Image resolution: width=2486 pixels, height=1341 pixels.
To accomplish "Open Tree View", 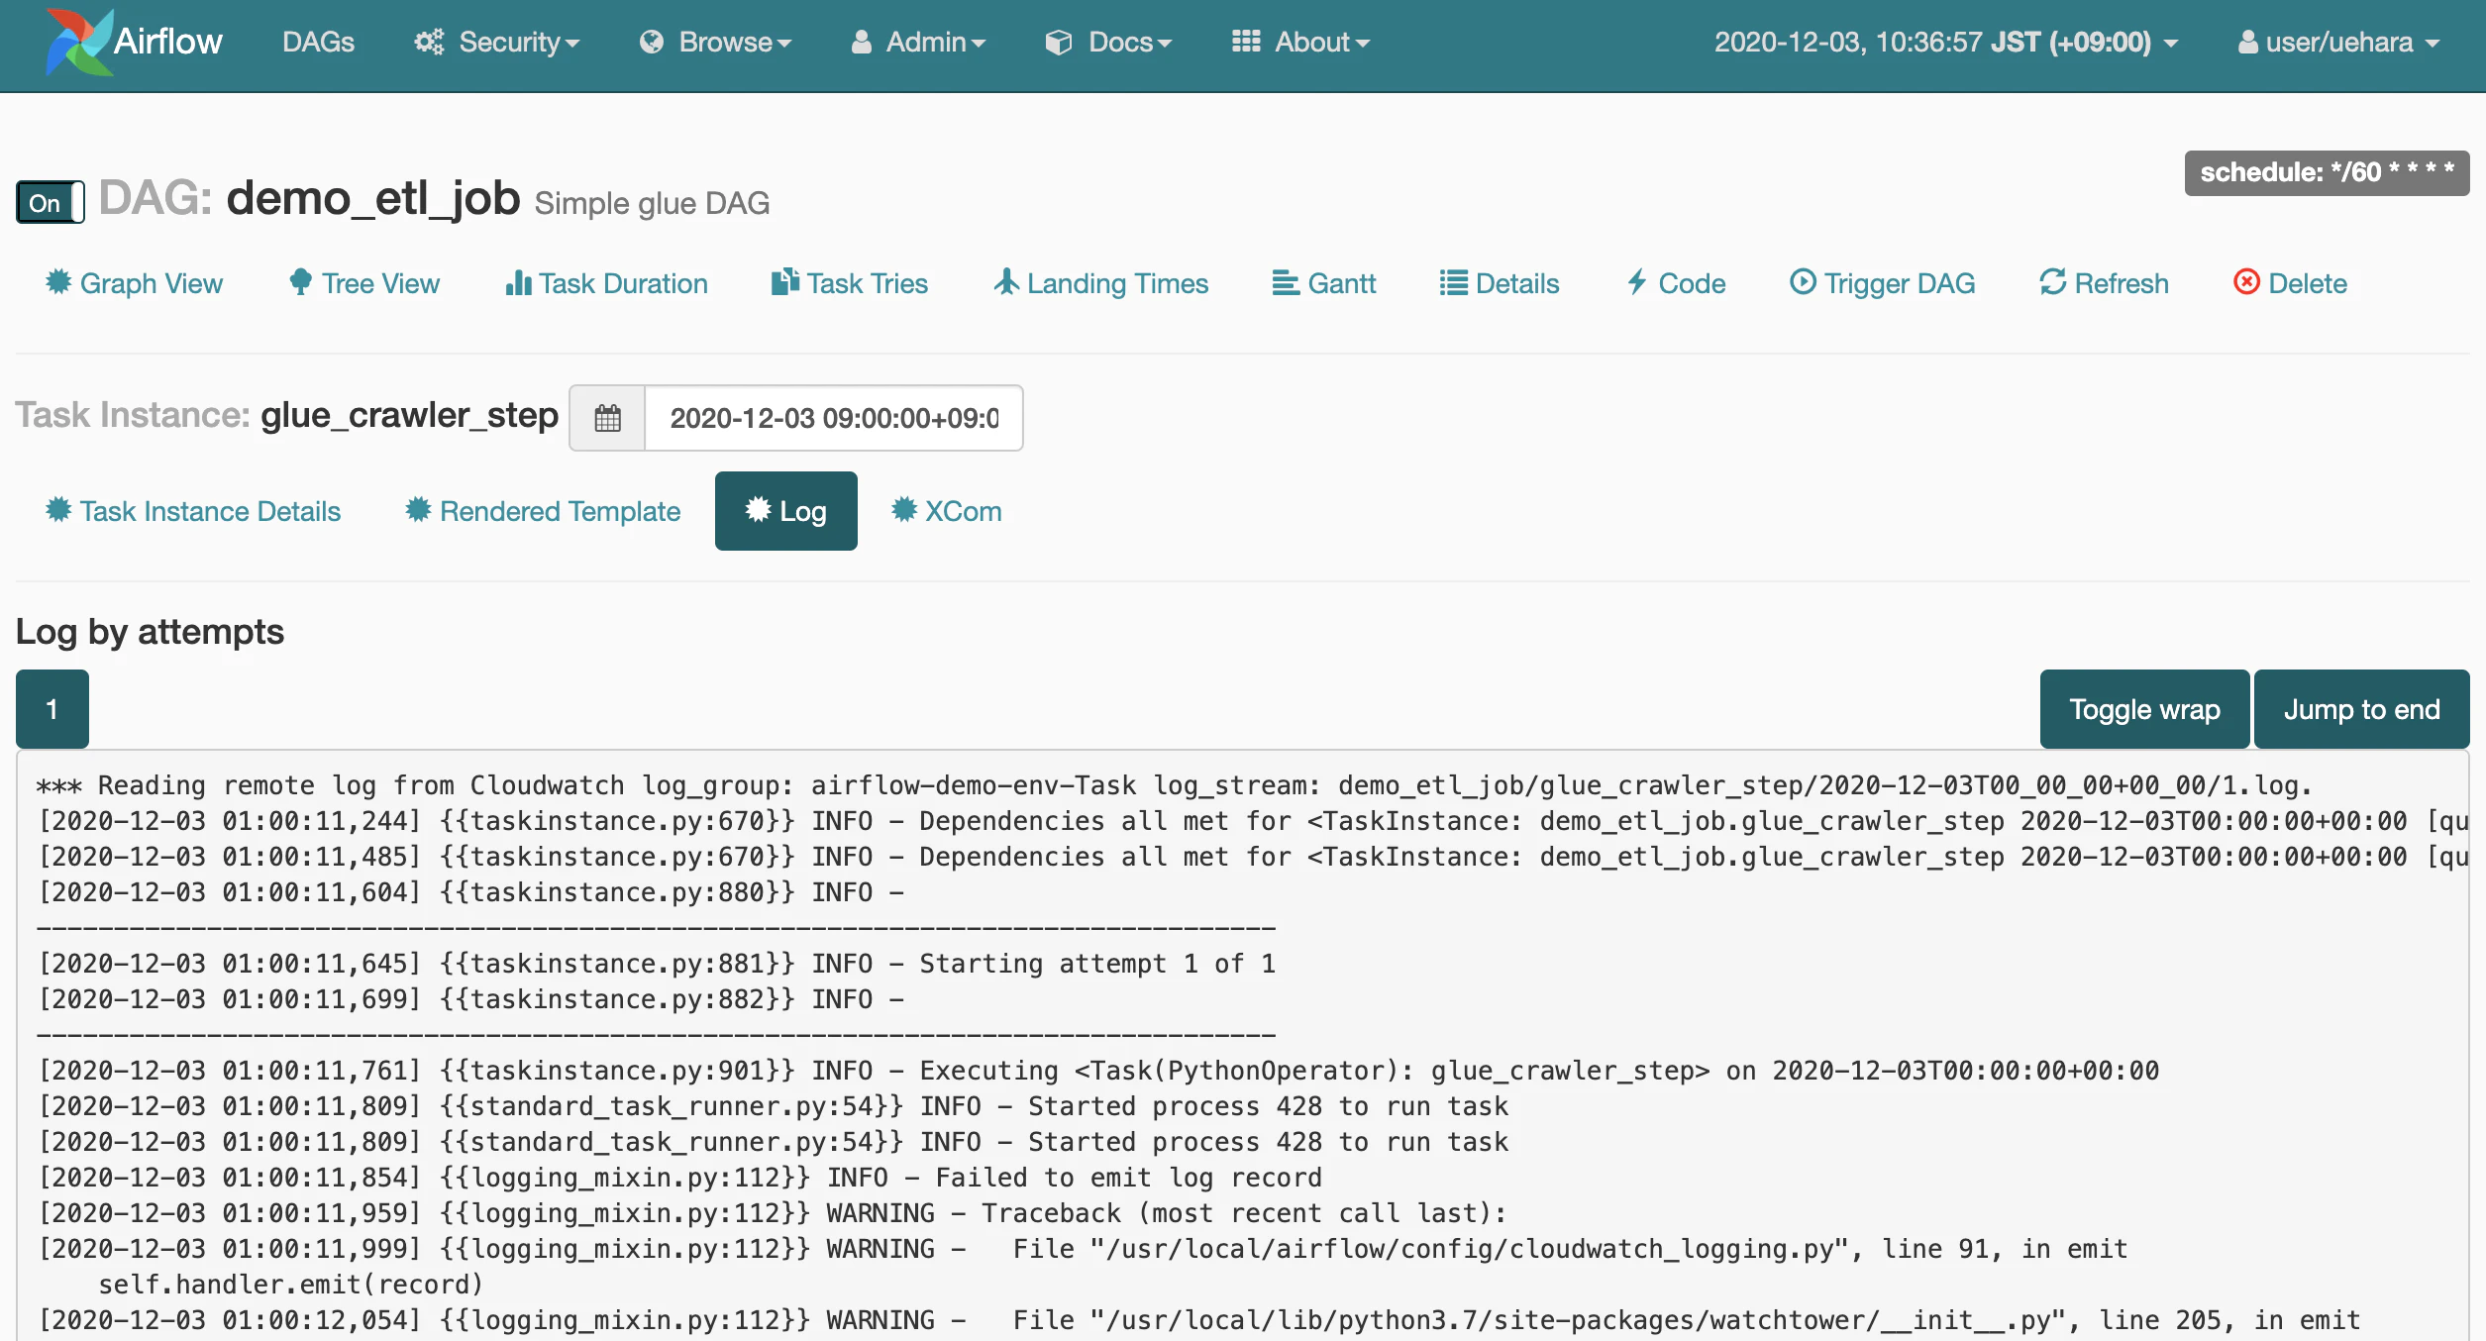I will [364, 283].
